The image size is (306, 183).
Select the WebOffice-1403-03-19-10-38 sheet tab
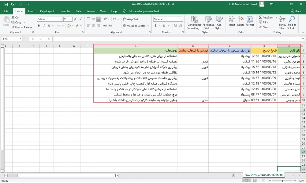[x=264, y=176]
